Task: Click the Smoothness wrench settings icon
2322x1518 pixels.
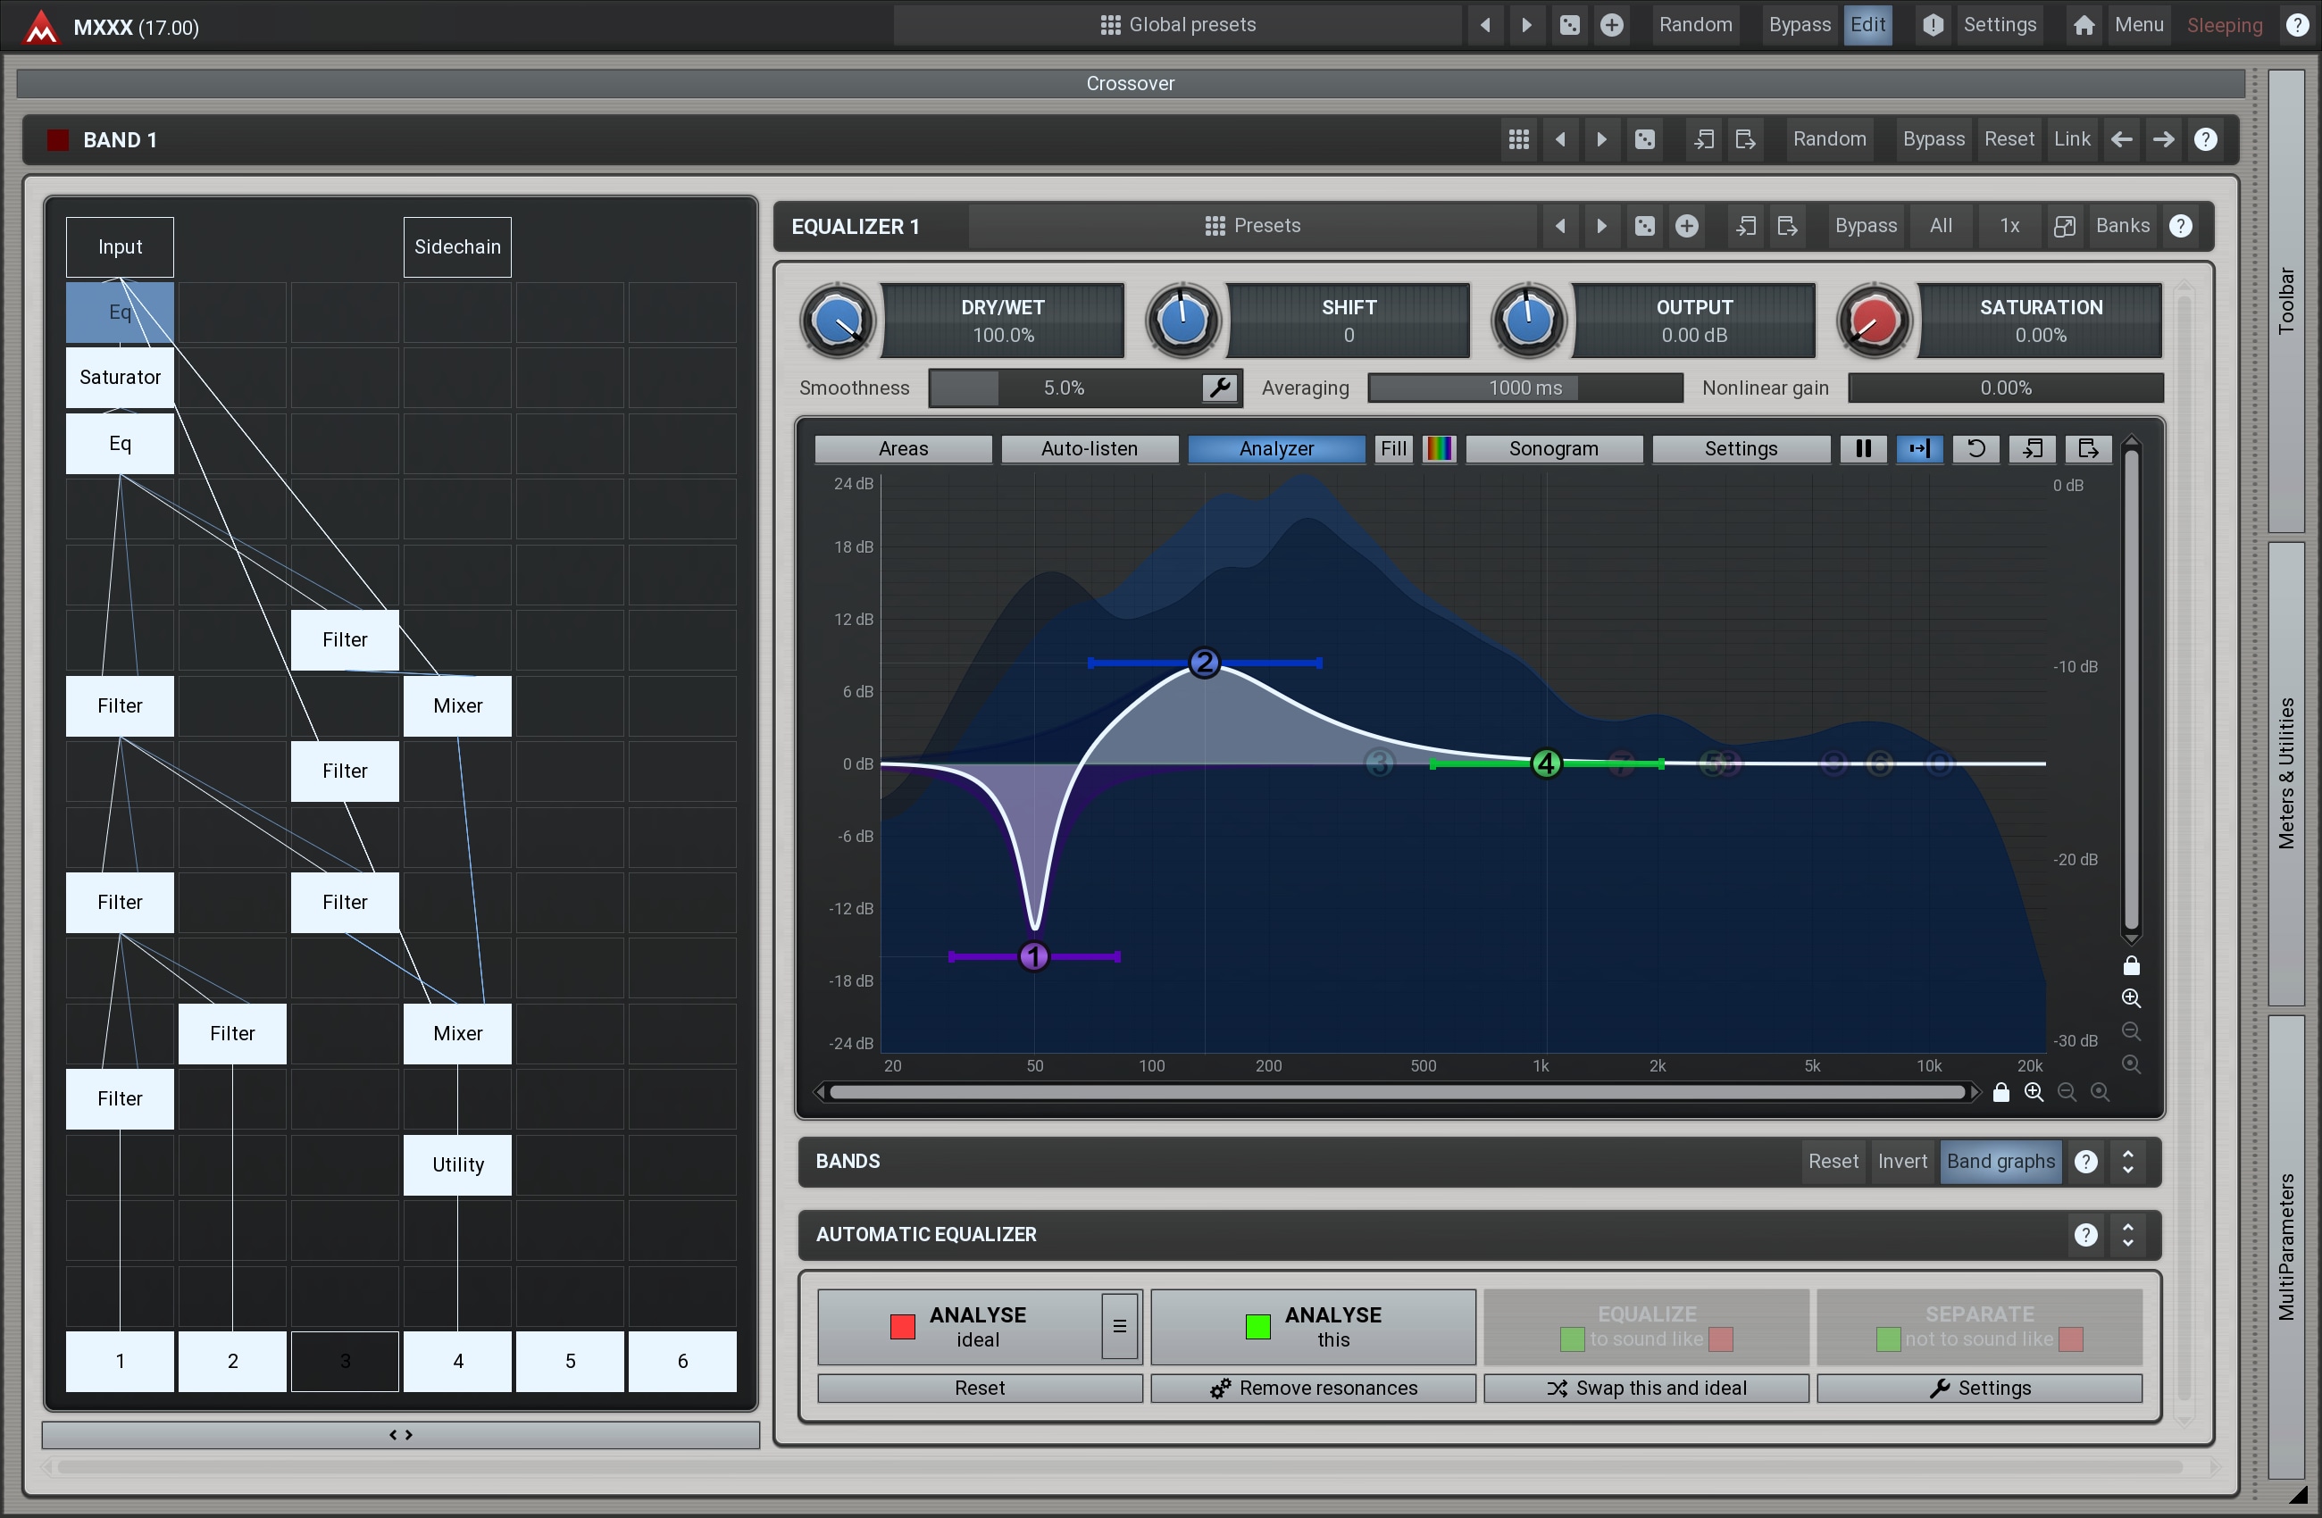Action: [x=1220, y=388]
